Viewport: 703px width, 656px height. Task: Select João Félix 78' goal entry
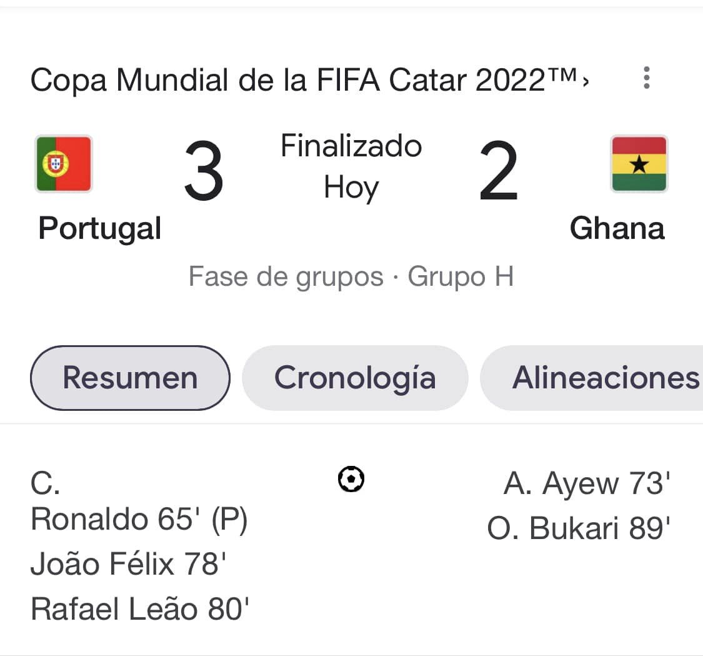click(x=128, y=564)
